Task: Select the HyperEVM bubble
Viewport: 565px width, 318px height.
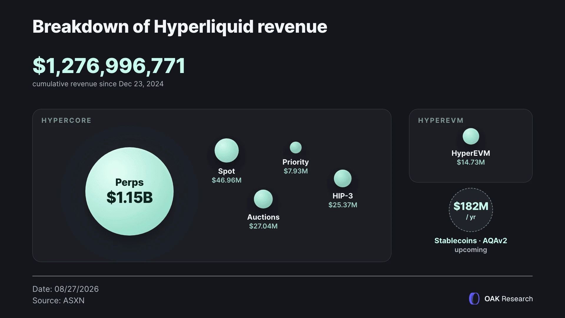Action: pyautogui.click(x=471, y=136)
